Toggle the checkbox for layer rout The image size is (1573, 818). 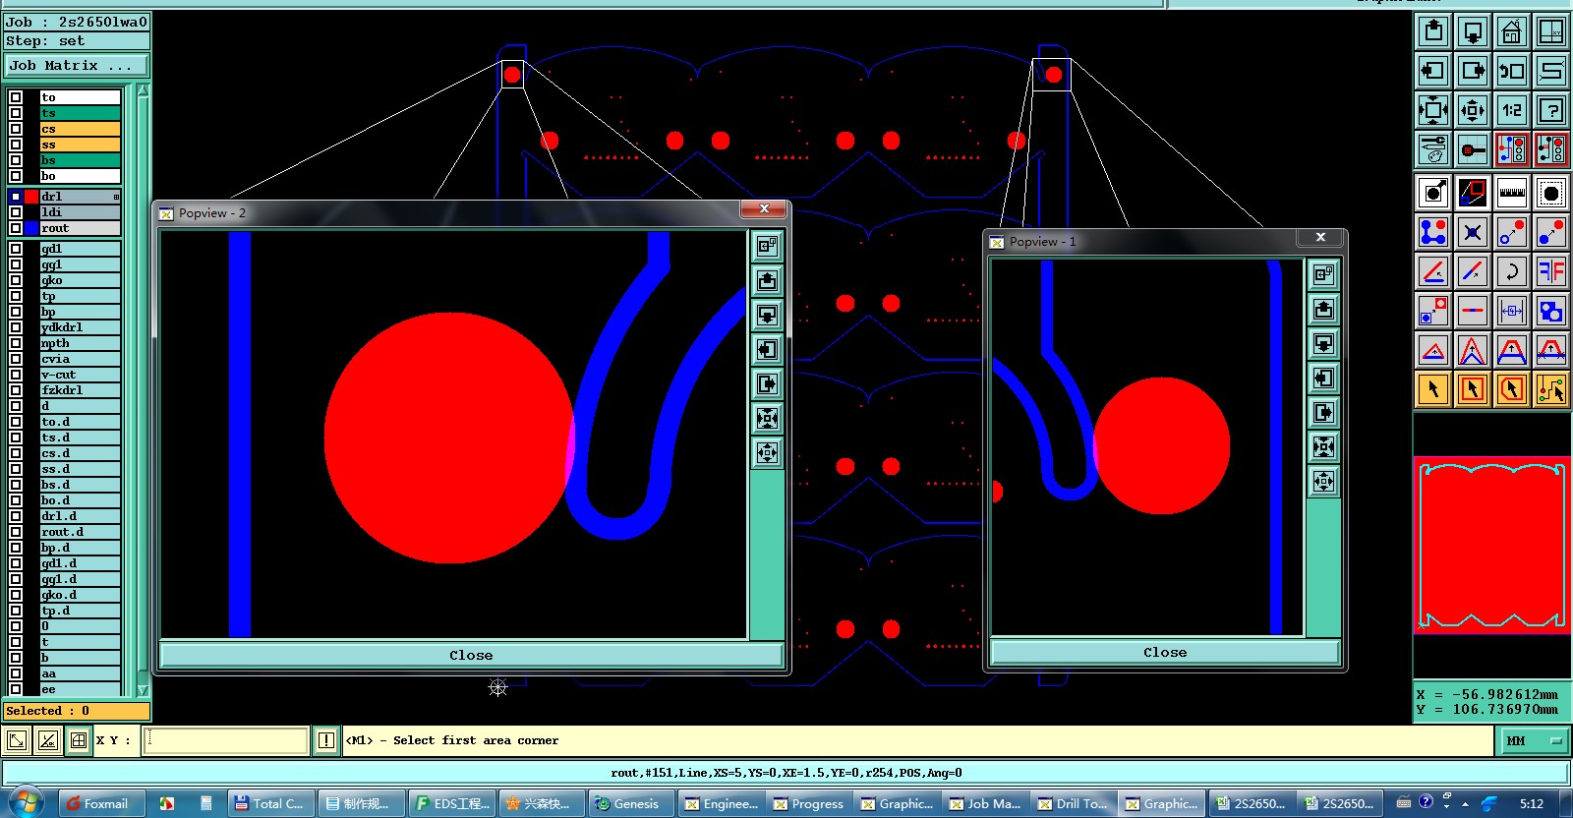pos(16,228)
